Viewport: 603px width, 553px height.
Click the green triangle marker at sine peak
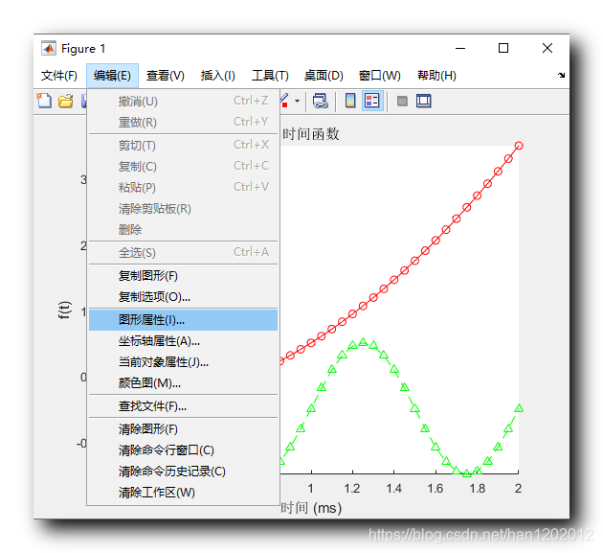tap(363, 342)
